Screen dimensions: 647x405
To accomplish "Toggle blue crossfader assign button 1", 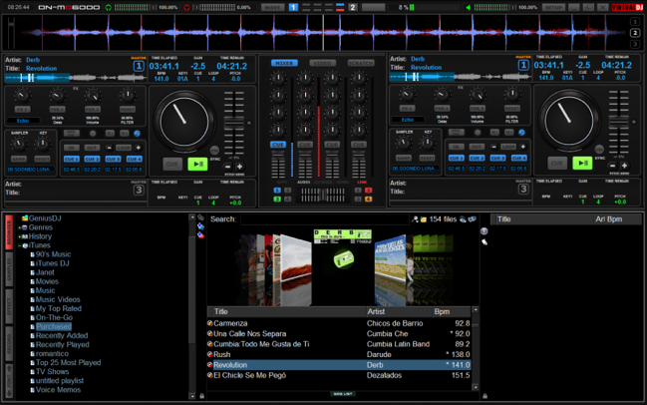I will pos(277,191).
